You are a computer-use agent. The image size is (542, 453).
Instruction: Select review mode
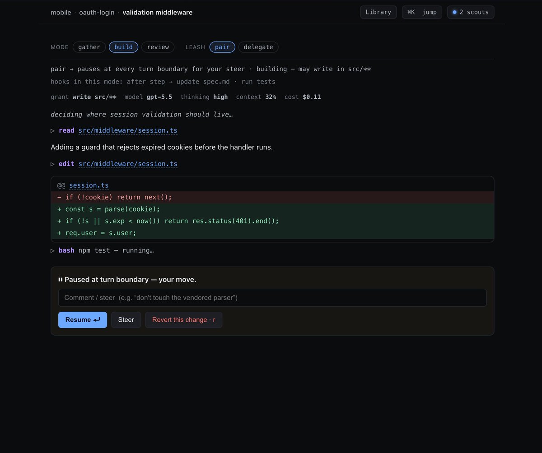[x=158, y=47]
